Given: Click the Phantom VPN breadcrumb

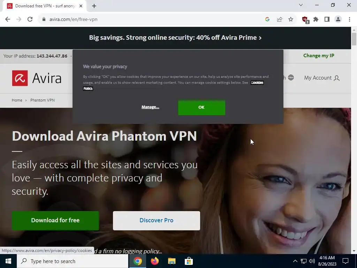Looking at the screenshot, I should point(43,100).
